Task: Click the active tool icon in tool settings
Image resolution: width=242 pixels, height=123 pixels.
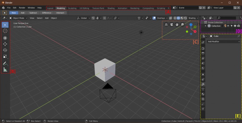Action: 5,13
